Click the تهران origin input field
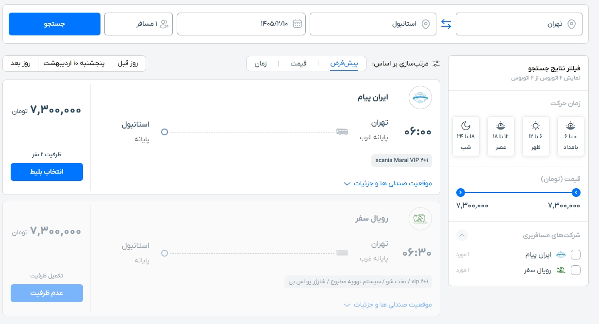Image resolution: width=599 pixels, height=324 pixels. (519, 24)
